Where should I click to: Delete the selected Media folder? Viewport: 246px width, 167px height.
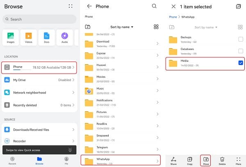click(x=222, y=161)
